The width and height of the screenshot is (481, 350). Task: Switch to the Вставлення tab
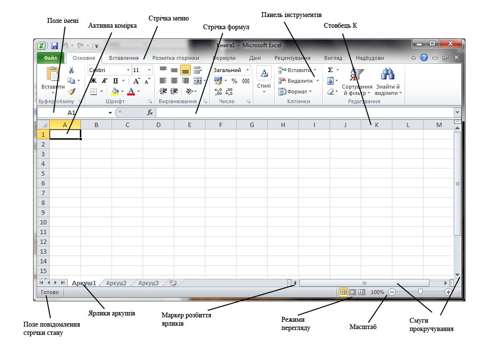(x=124, y=58)
